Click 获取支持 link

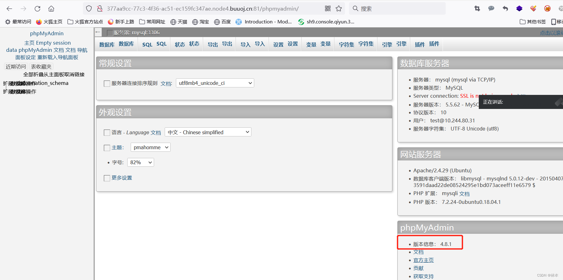pos(423,276)
